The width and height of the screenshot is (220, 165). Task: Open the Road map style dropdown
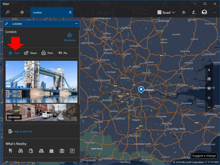(166, 12)
